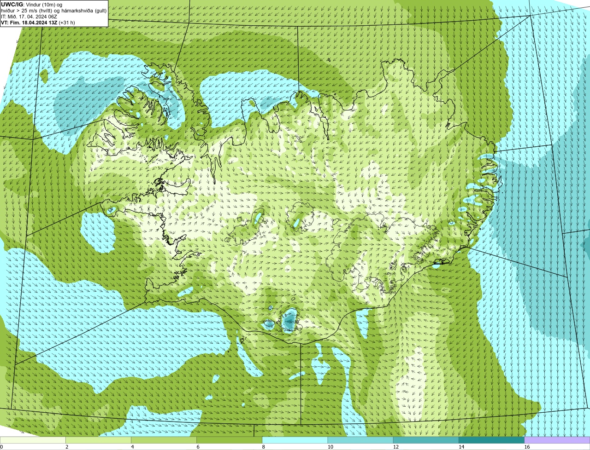Click the 6–8 m/s dark green legend swatch
This screenshot has width=590, height=450.
[x=229, y=440]
